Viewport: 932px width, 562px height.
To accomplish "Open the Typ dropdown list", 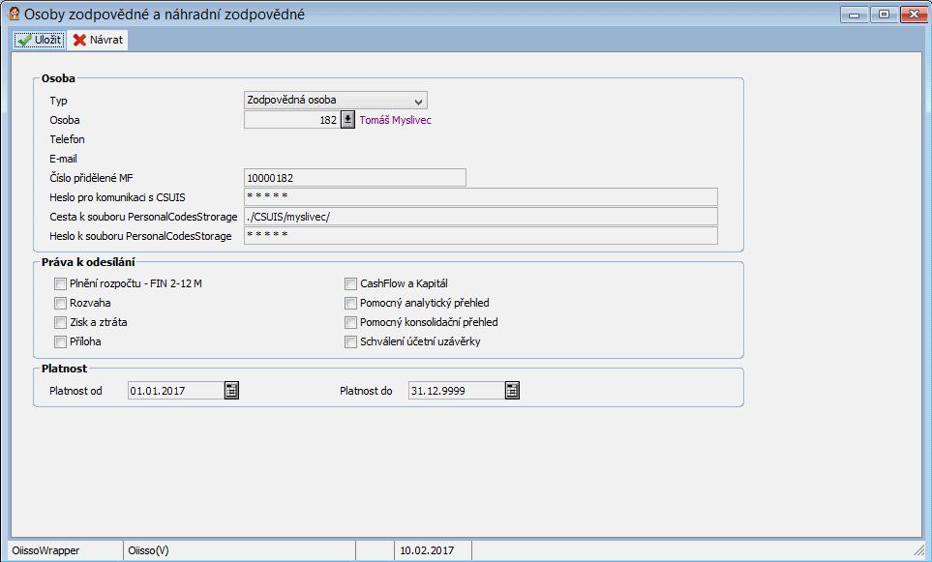I will [x=418, y=101].
